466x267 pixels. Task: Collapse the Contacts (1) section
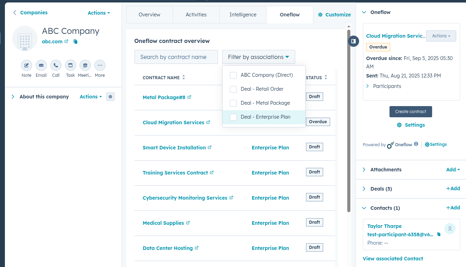364,208
